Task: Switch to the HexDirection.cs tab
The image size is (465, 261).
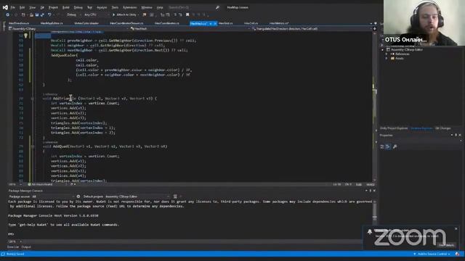Action: click(x=19, y=23)
